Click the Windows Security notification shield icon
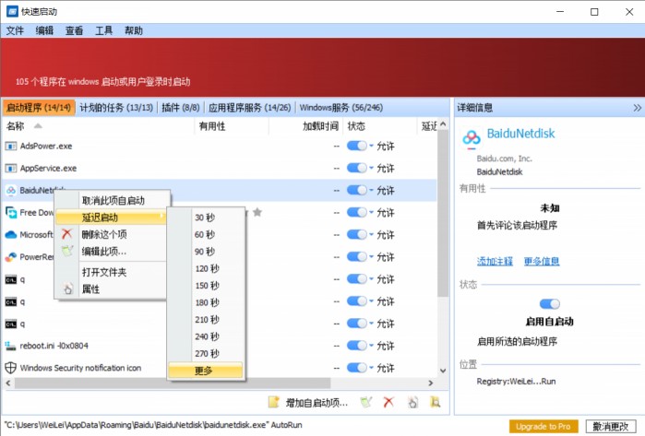The image size is (645, 436). [x=11, y=368]
